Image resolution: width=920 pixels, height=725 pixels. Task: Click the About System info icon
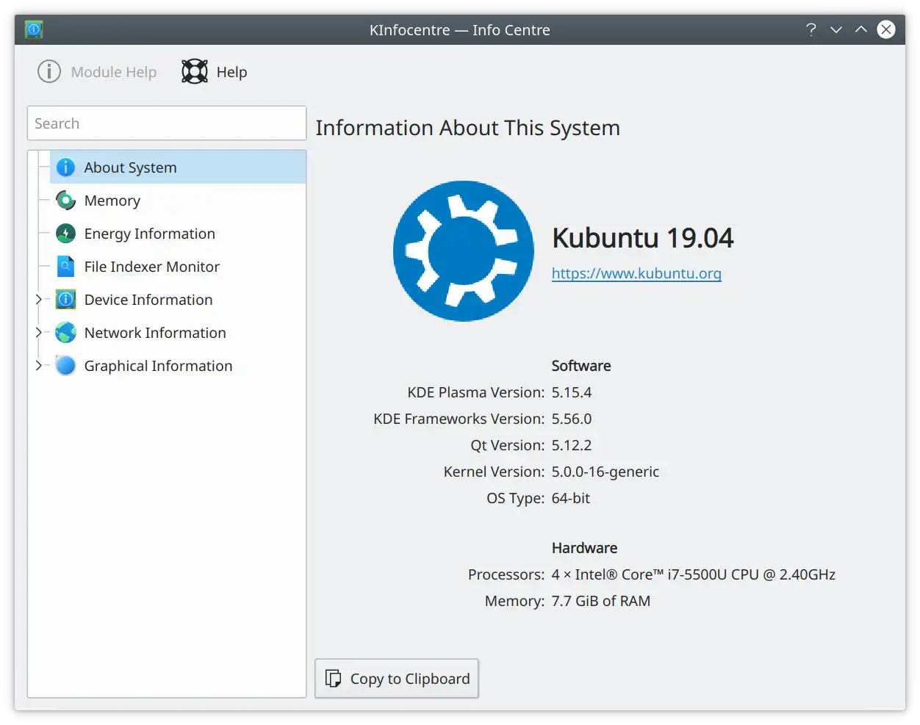(65, 167)
